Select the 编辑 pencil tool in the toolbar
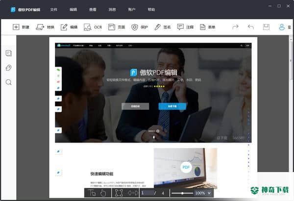The height and width of the screenshot is (201, 294). [x=69, y=27]
